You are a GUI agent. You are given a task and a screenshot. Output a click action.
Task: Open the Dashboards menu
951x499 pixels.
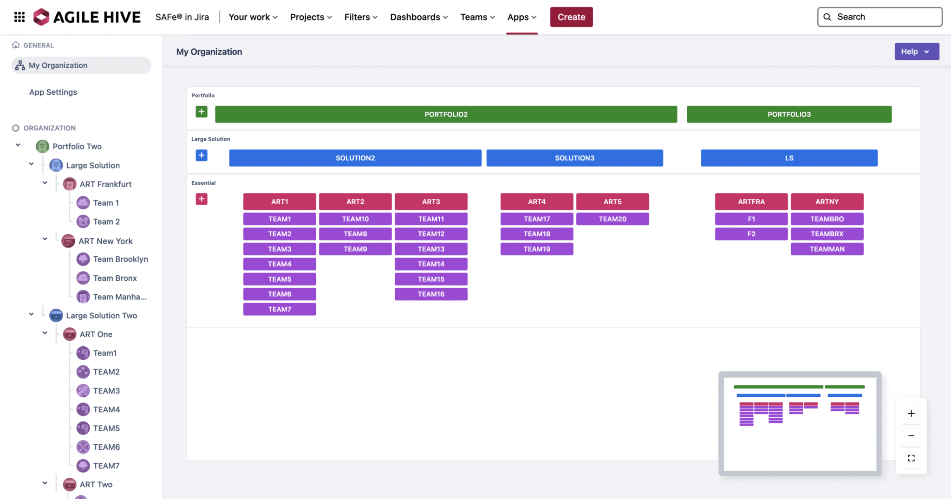419,17
